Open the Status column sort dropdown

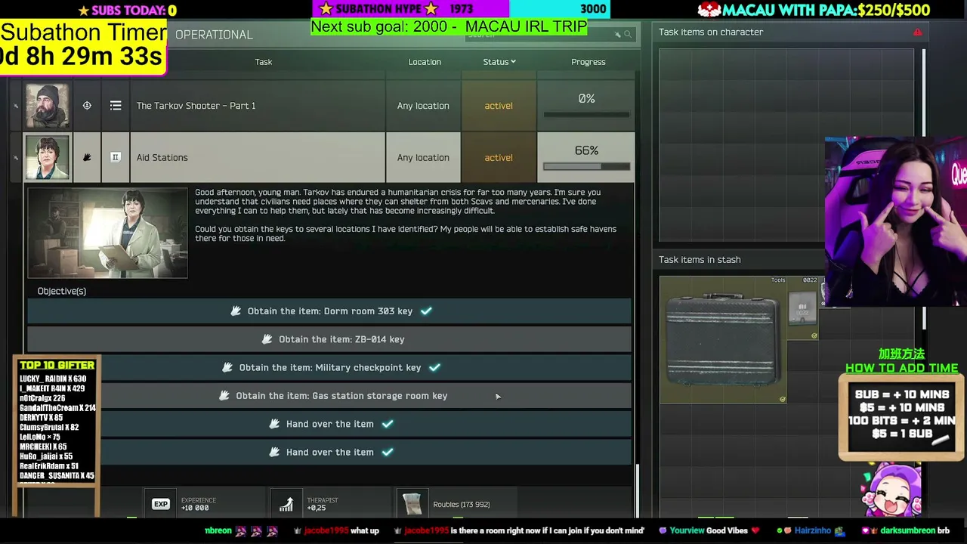pyautogui.click(x=499, y=62)
